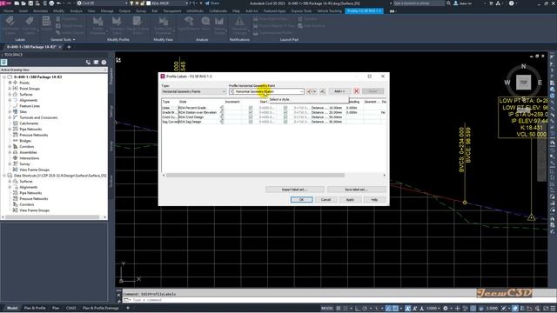This screenshot has height=313, width=557.
Task: Click the Cancel button
Action: coord(325,200)
